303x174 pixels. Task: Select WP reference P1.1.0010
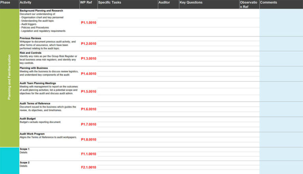[x=88, y=23]
